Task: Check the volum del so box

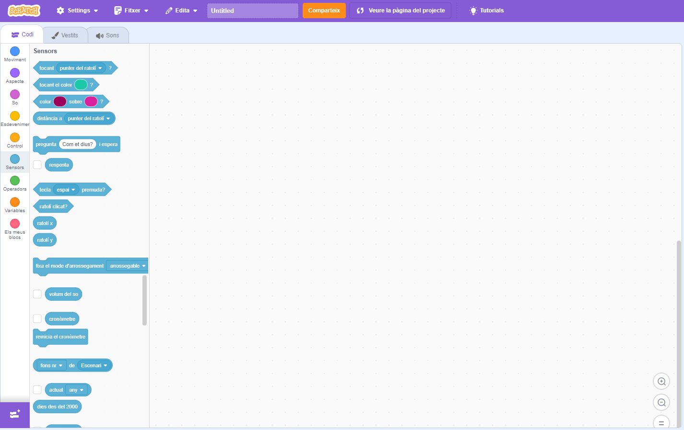Action: click(37, 294)
